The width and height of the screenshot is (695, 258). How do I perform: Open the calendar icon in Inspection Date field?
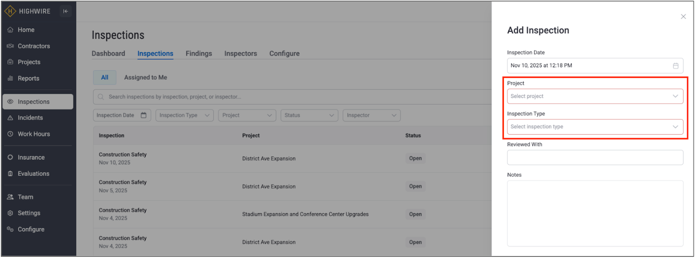pyautogui.click(x=675, y=66)
